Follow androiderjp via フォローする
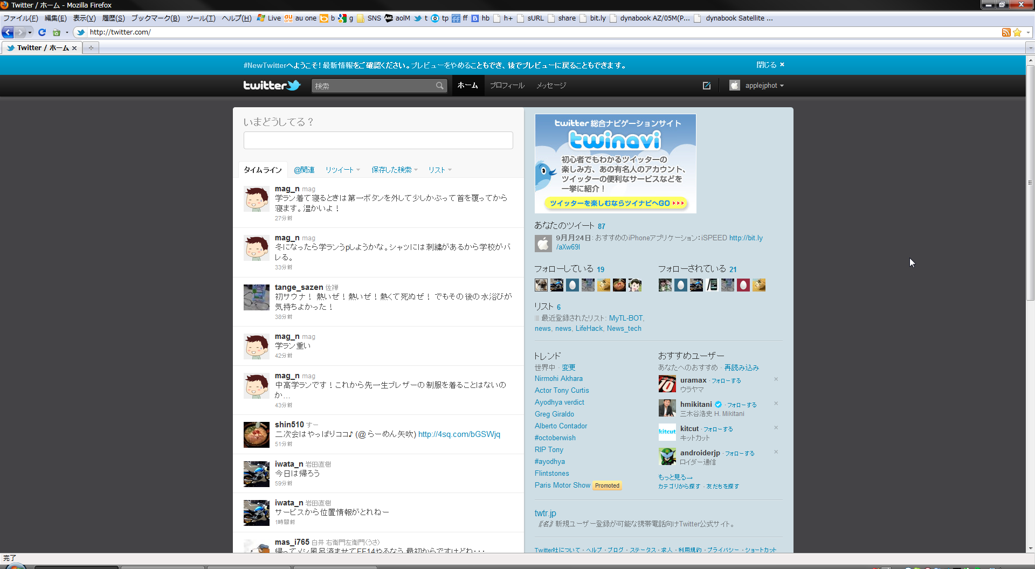 point(740,453)
